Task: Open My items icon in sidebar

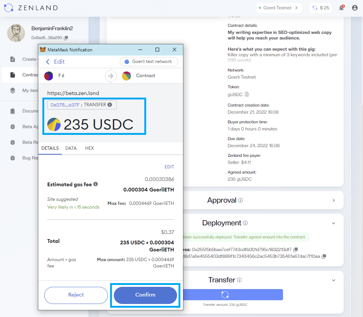Action: (x=13, y=91)
